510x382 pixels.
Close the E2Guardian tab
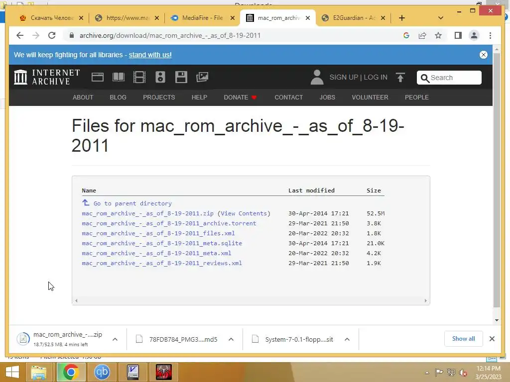point(383,18)
